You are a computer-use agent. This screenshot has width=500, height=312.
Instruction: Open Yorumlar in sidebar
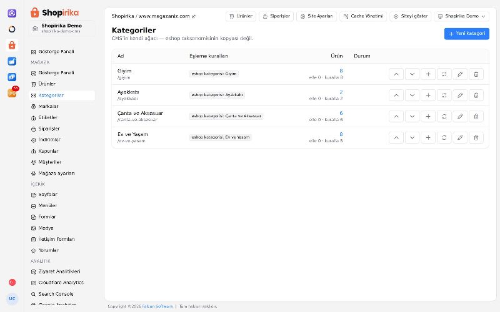coord(61,251)
